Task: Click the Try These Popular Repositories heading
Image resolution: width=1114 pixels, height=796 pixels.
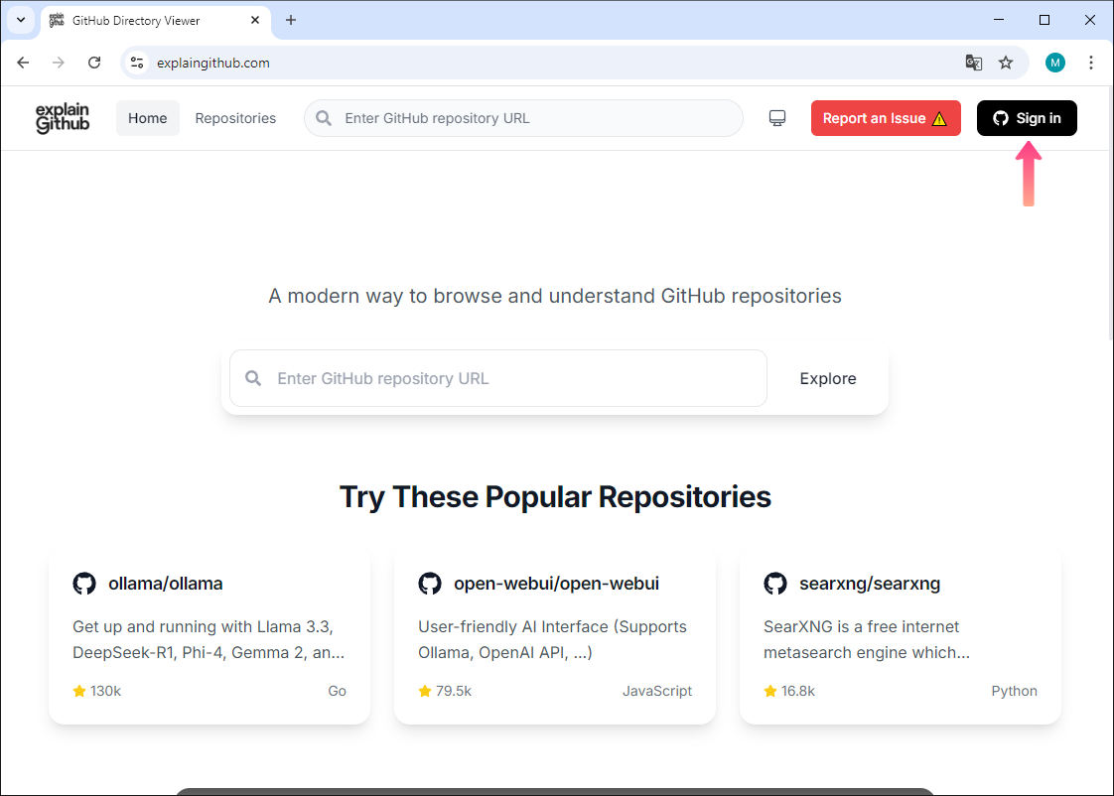Action: [x=555, y=497]
